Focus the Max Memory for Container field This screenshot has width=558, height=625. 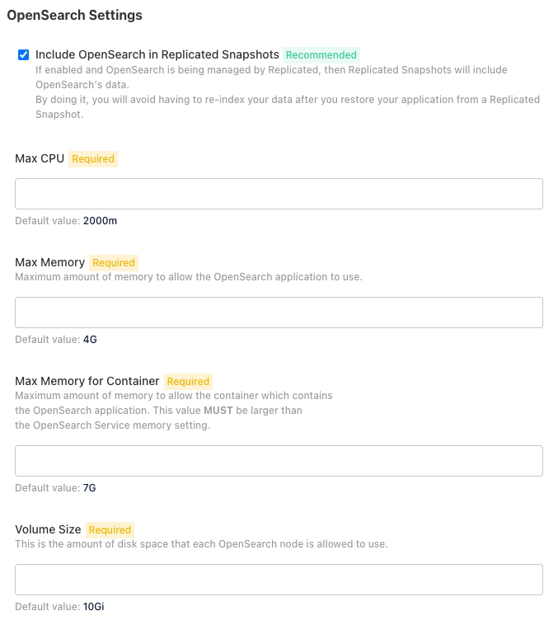pyautogui.click(x=279, y=461)
